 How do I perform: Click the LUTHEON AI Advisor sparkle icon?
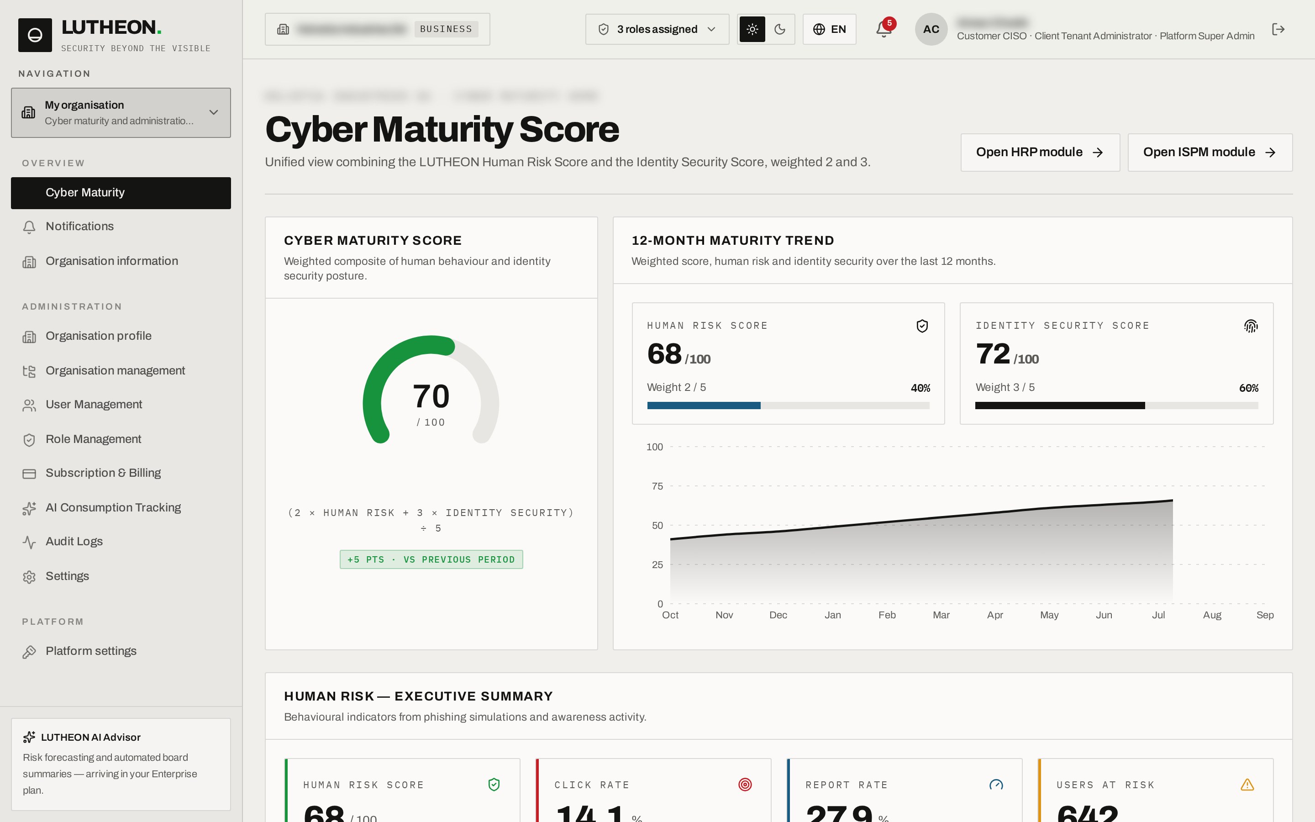29,737
